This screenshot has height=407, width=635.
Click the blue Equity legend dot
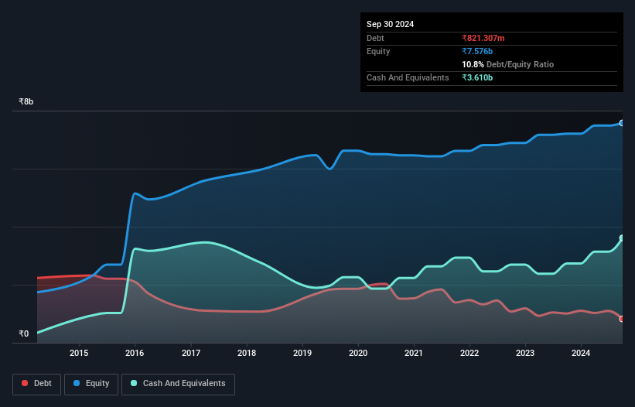[77, 383]
